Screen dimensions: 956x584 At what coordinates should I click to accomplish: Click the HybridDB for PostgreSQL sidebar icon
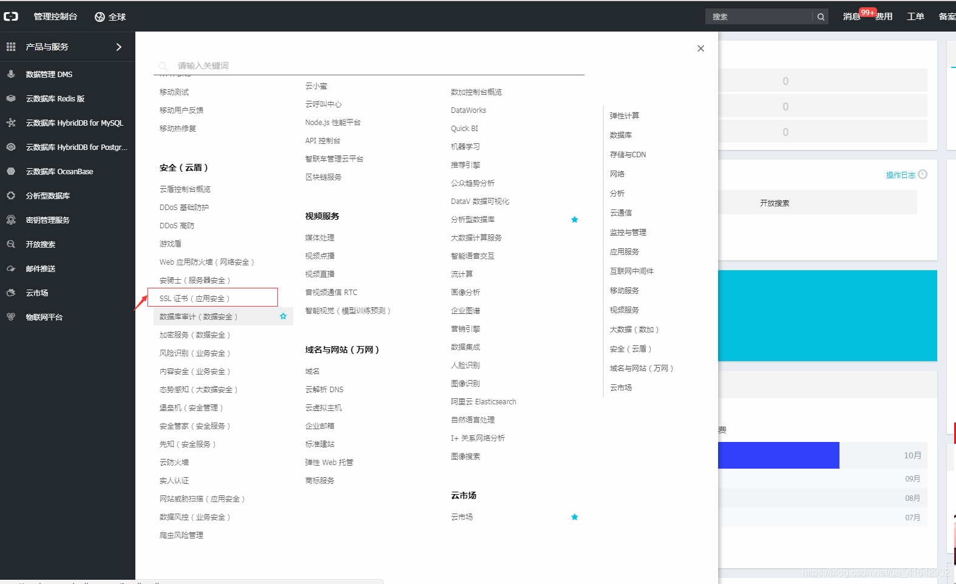tap(11, 147)
